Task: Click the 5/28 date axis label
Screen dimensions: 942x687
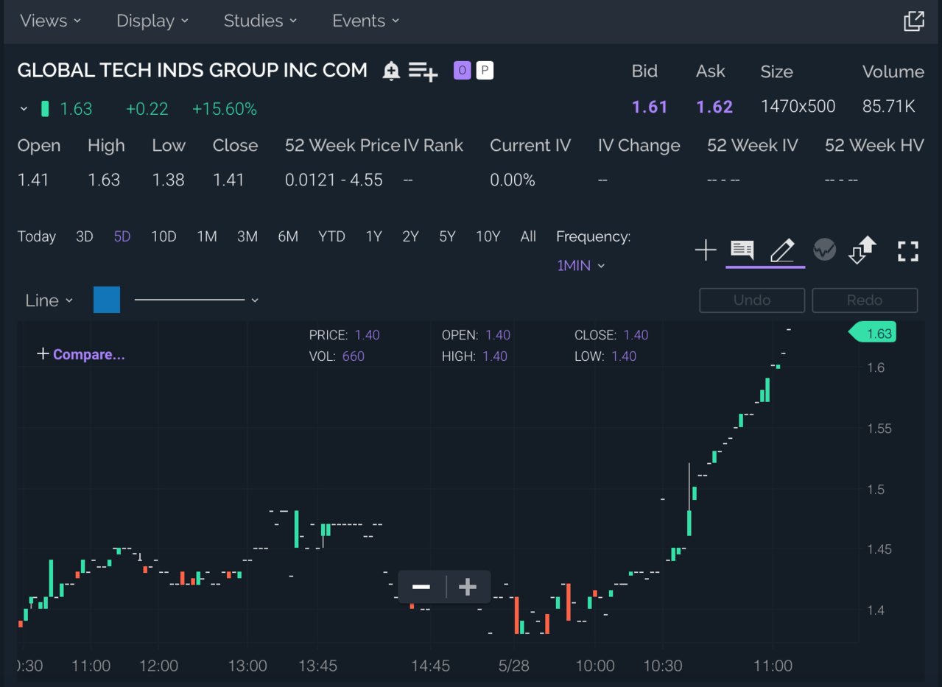Action: (513, 666)
